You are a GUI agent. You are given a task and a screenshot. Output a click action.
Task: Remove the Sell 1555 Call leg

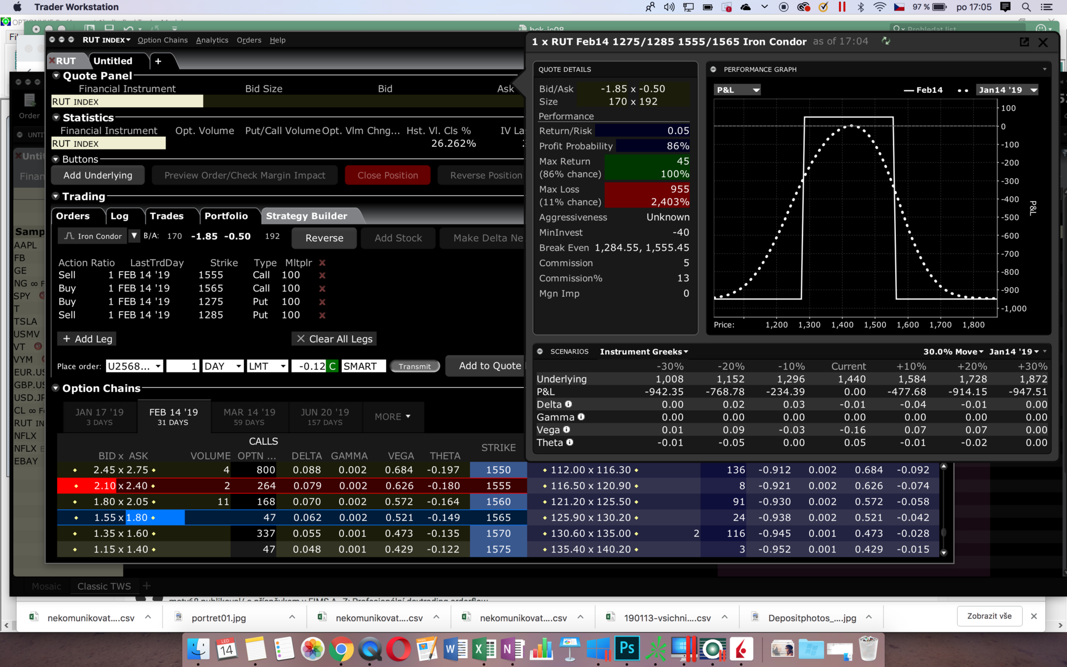322,275
